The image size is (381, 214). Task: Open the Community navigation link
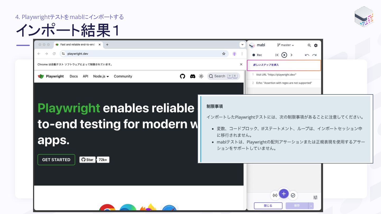[123, 76]
